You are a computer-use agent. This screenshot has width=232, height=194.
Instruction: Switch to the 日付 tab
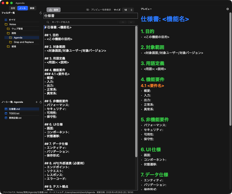tap(13, 8)
